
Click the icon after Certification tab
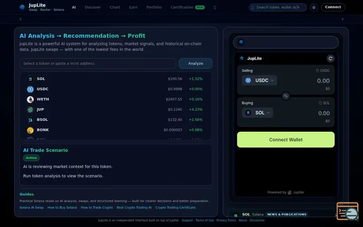[x=215, y=7]
